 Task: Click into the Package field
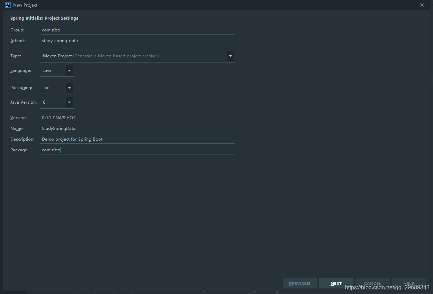pyautogui.click(x=137, y=150)
